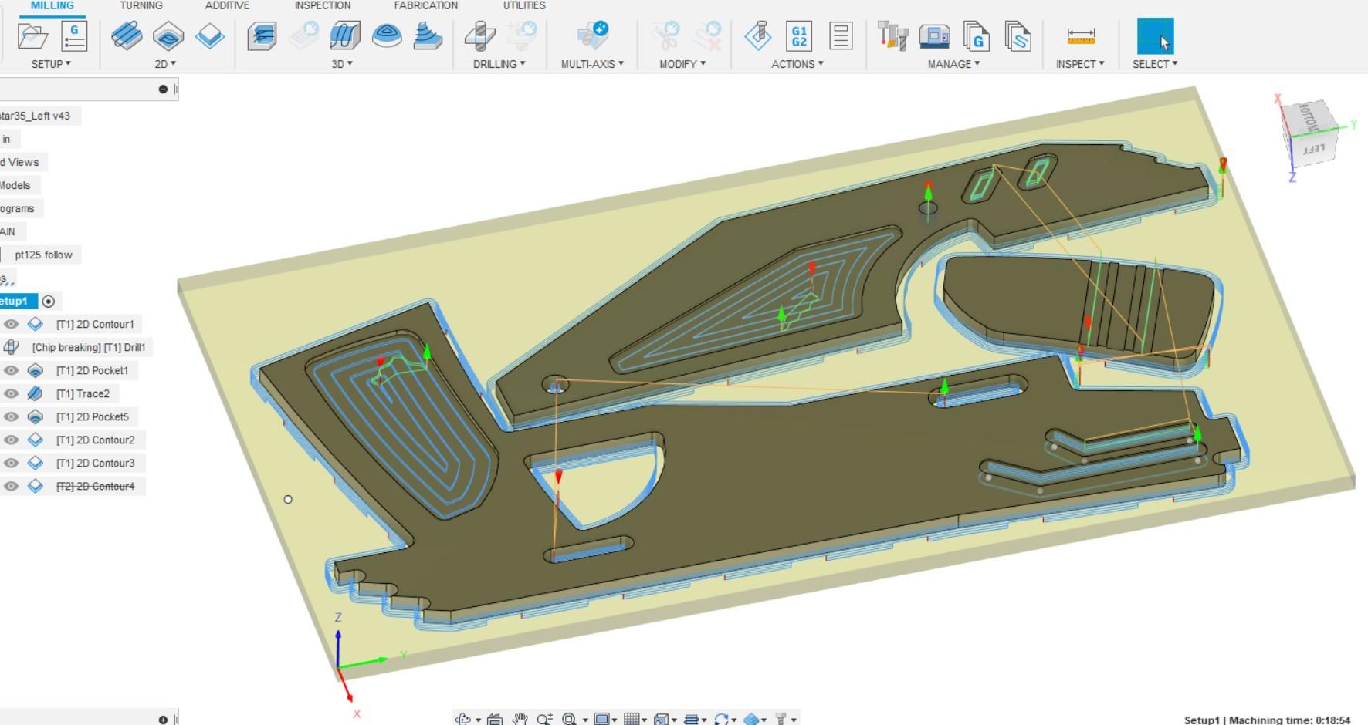
Task: Select the [T1] 2D Contour1 operation
Action: (x=95, y=324)
